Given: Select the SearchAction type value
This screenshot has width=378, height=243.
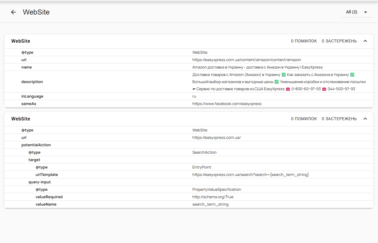Looking at the screenshot, I should click(204, 153).
